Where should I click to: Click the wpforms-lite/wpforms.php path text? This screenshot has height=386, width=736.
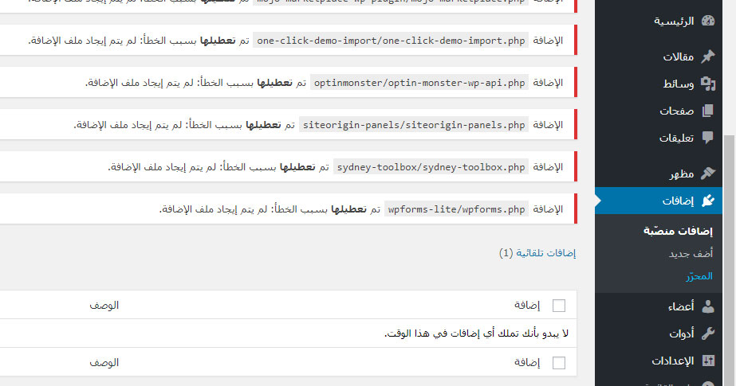(456, 209)
